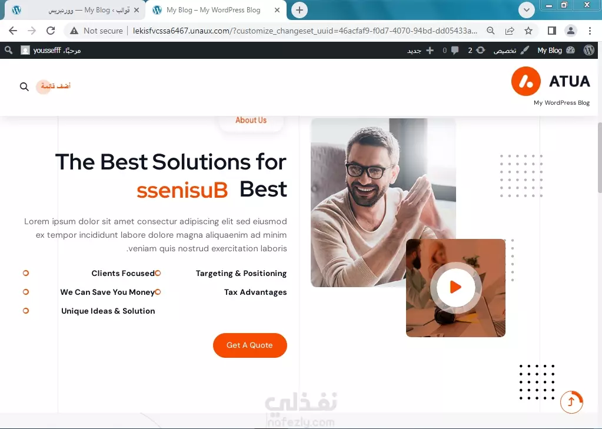Open the admin bar search magnifier

point(8,50)
